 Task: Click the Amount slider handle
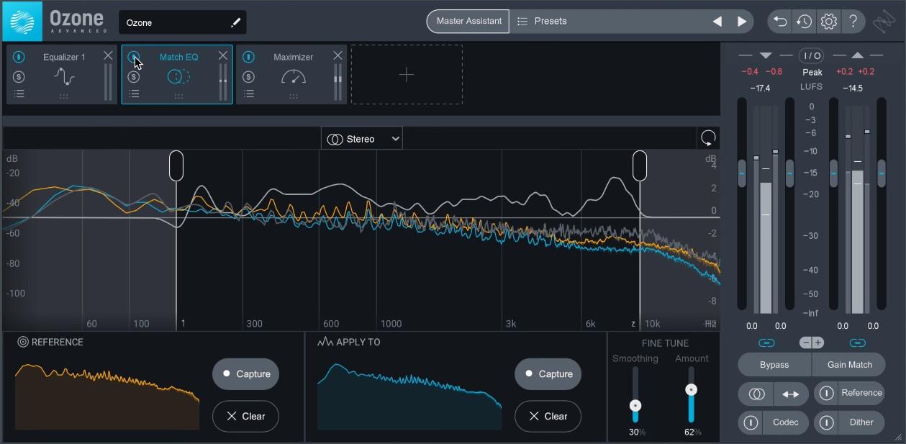coord(691,389)
